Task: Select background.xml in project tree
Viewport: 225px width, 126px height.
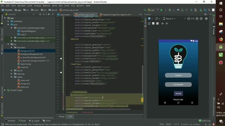Action: (x=27, y=51)
